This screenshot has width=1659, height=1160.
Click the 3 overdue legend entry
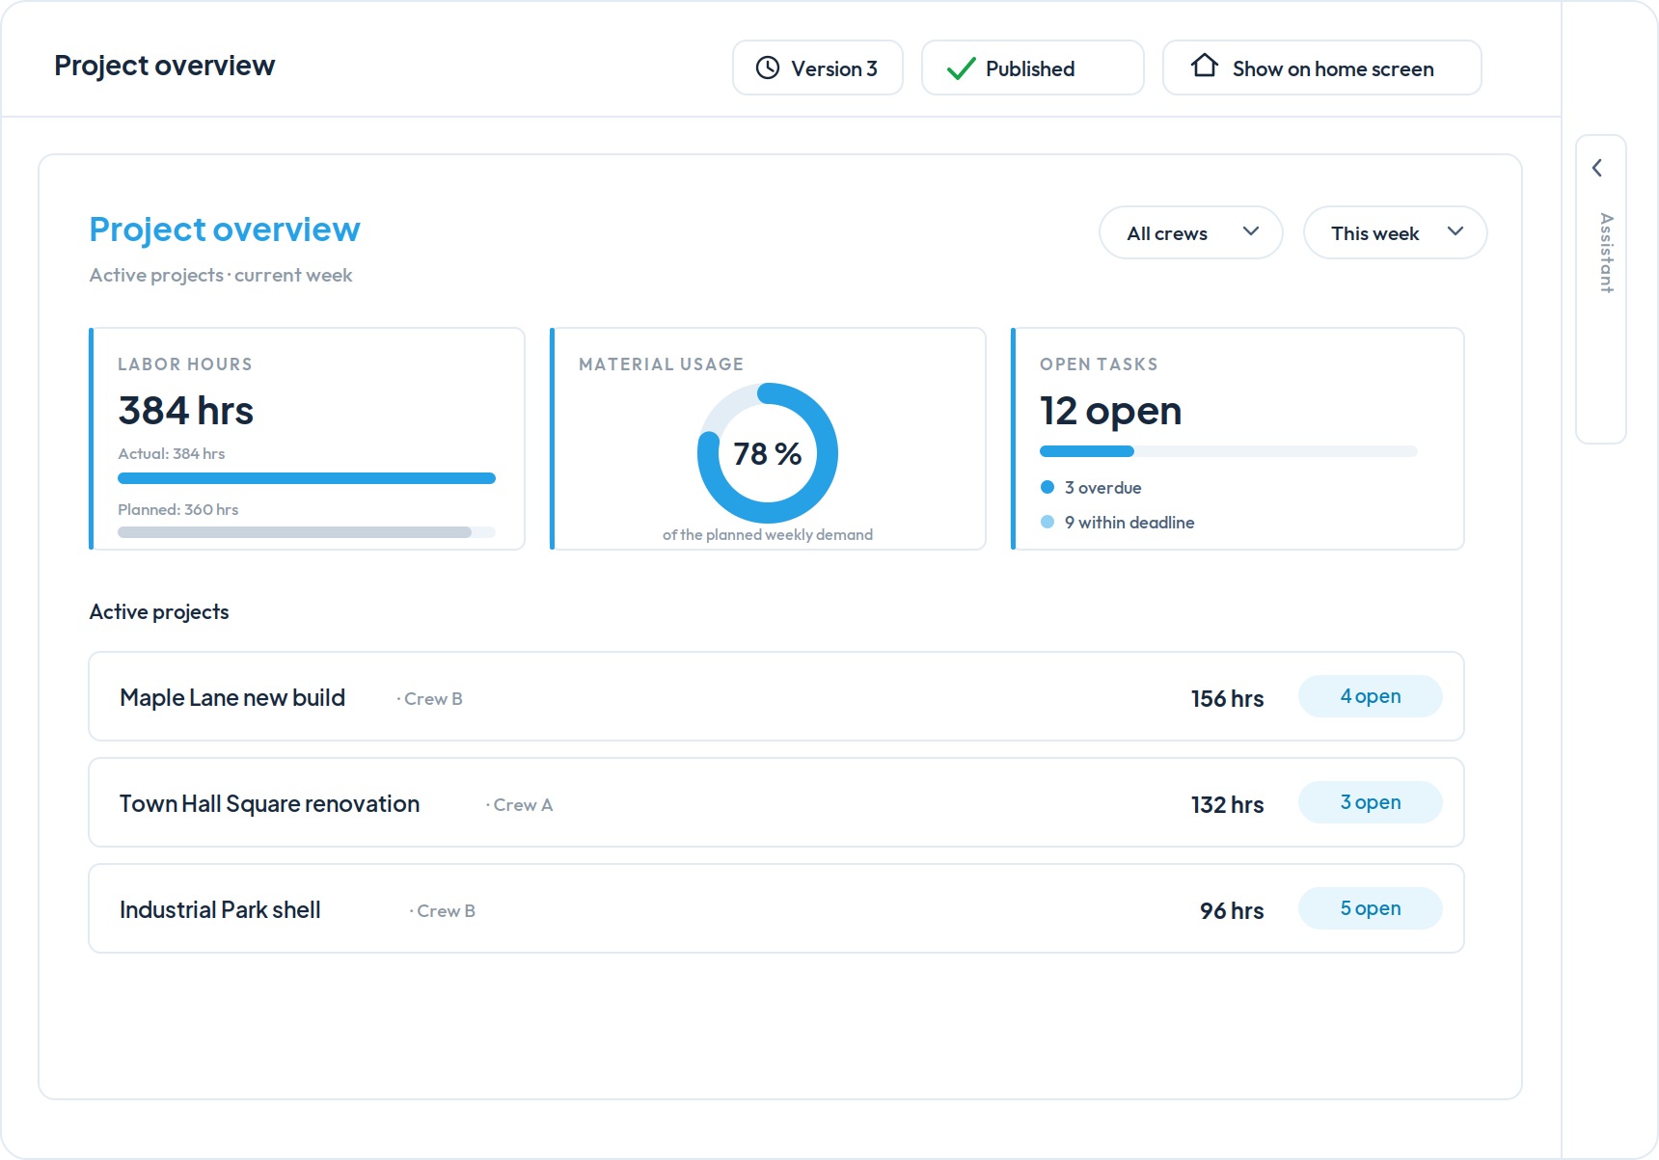1091,488
